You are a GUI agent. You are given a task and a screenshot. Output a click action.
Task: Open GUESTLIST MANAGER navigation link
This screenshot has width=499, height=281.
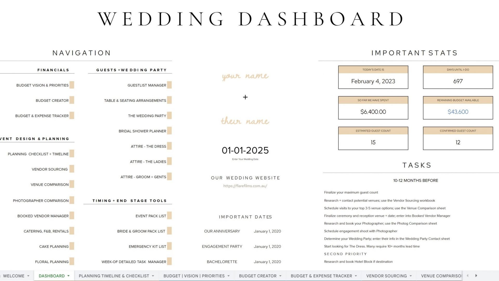tap(147, 85)
